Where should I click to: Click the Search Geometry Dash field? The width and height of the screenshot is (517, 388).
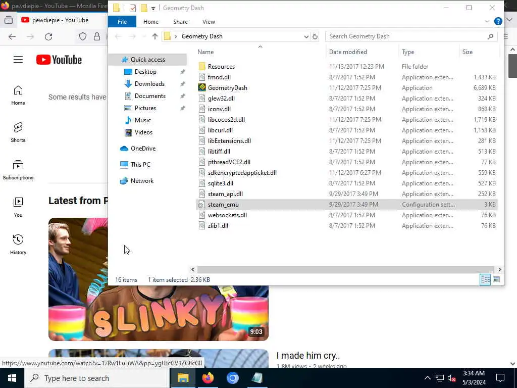(x=411, y=36)
